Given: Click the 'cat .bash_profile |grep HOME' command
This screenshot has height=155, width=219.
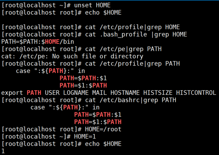Looking at the screenshot, I should click(x=136, y=34).
